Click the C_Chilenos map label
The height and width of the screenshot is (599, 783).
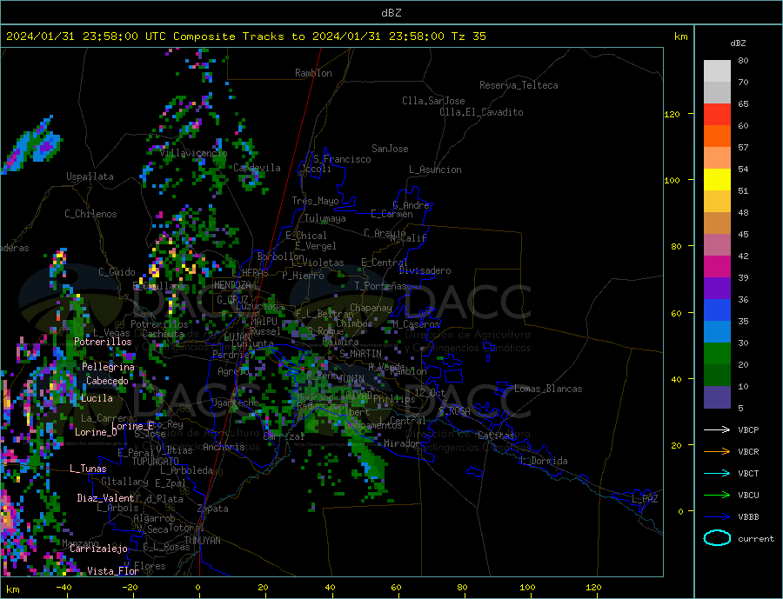coord(90,214)
